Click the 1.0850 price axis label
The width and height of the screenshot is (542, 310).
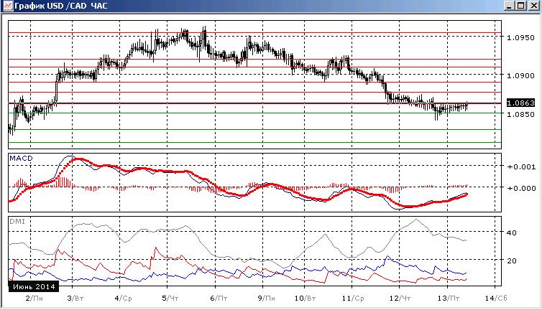(x=520, y=114)
